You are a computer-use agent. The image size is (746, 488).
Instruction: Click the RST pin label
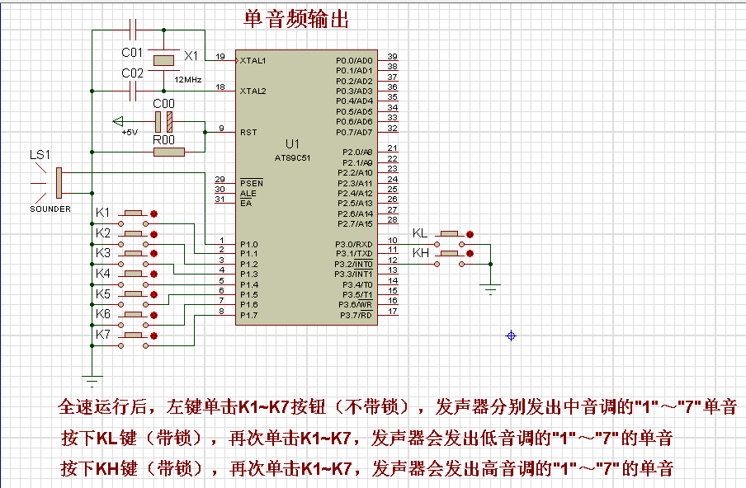tap(248, 132)
